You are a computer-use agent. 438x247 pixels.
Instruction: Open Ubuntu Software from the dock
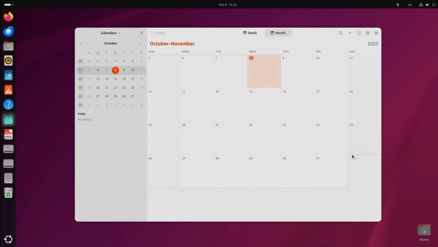(8, 90)
